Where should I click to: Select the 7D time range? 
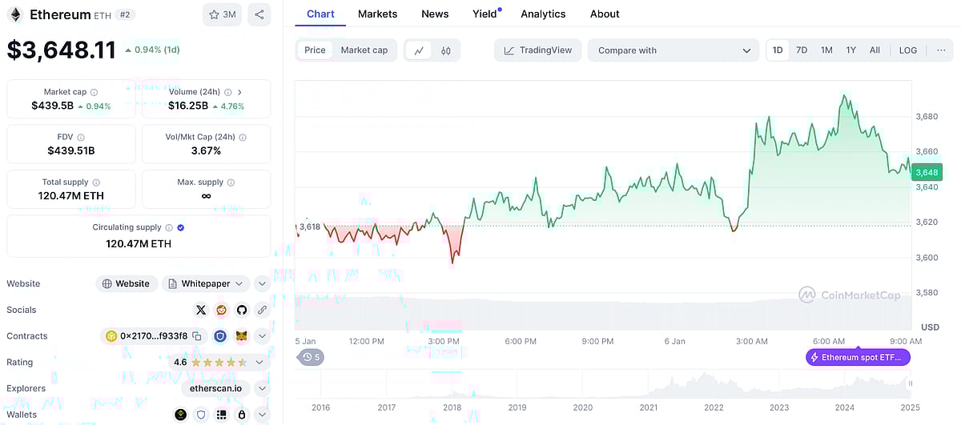tap(802, 50)
